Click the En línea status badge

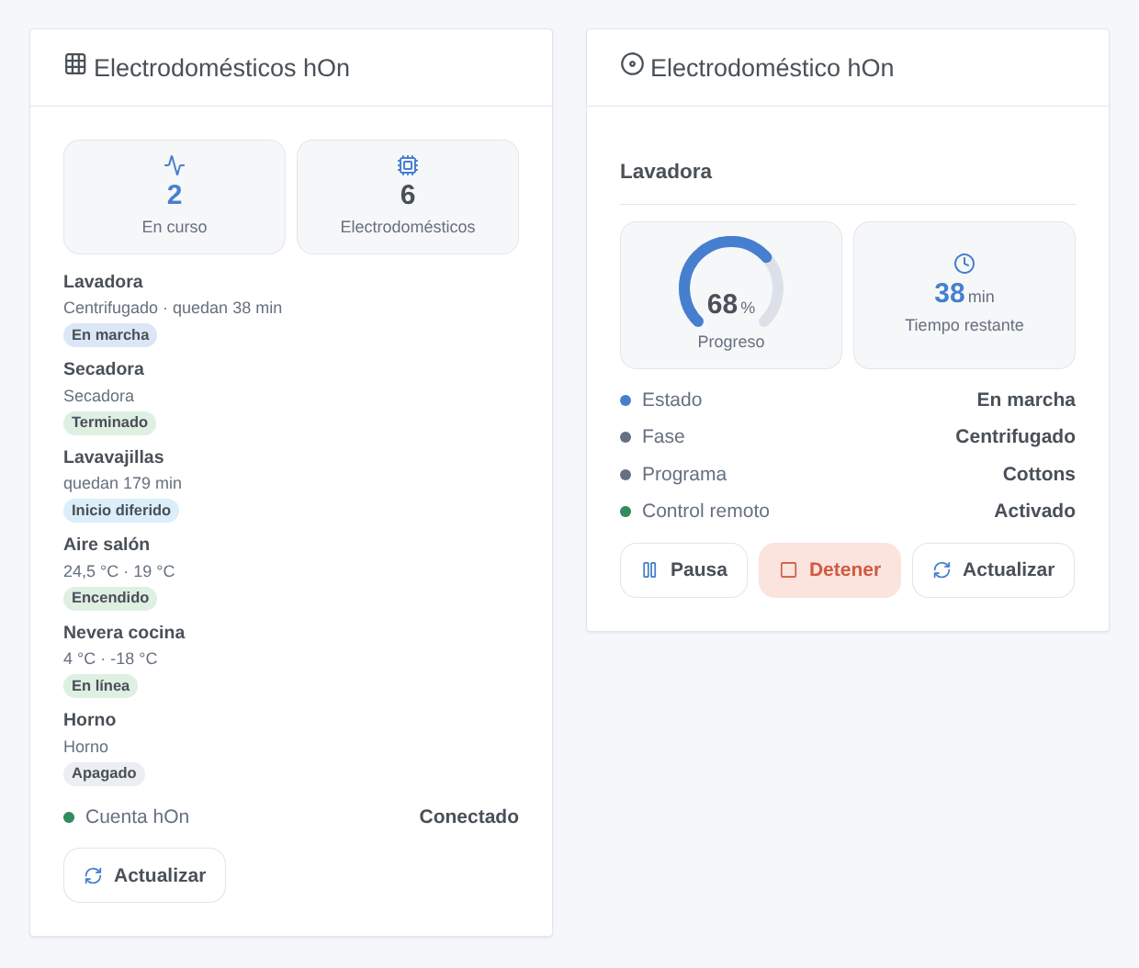[x=100, y=686]
